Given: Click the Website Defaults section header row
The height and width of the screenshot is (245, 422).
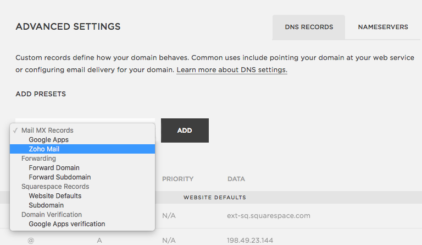Looking at the screenshot, I should point(214,197).
